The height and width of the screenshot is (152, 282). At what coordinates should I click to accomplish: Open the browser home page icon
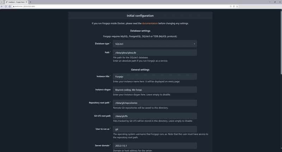pyautogui.click(x=10, y=6)
